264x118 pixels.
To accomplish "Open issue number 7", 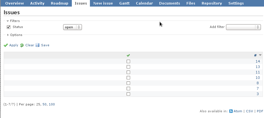I will tap(258, 89).
